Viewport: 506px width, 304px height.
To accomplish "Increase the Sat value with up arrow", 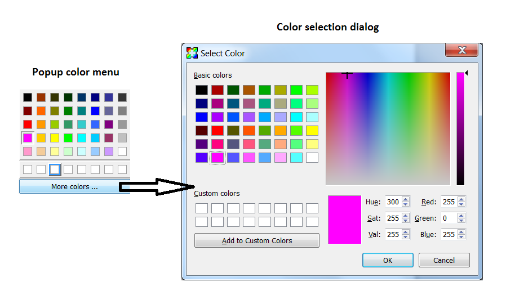I will [x=406, y=216].
